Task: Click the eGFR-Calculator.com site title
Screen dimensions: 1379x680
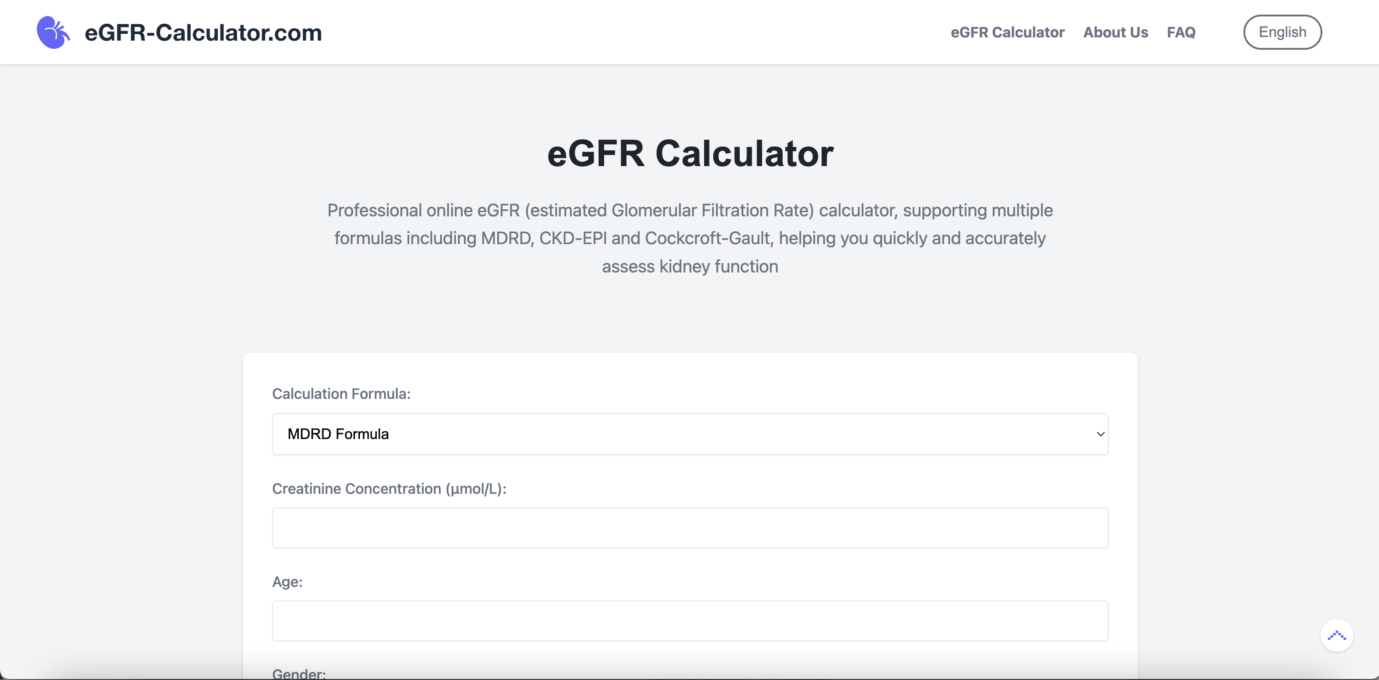Action: click(x=203, y=32)
